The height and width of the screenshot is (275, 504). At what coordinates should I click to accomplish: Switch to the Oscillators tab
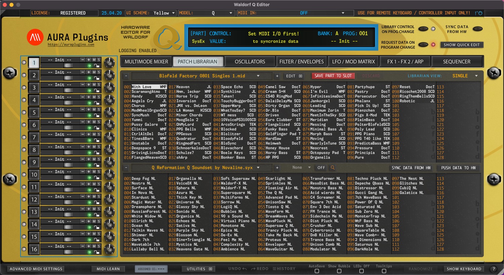click(250, 62)
